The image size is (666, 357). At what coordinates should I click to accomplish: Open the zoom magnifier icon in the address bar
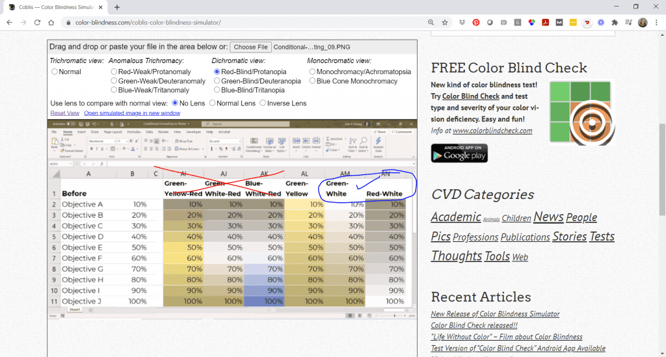click(x=431, y=23)
